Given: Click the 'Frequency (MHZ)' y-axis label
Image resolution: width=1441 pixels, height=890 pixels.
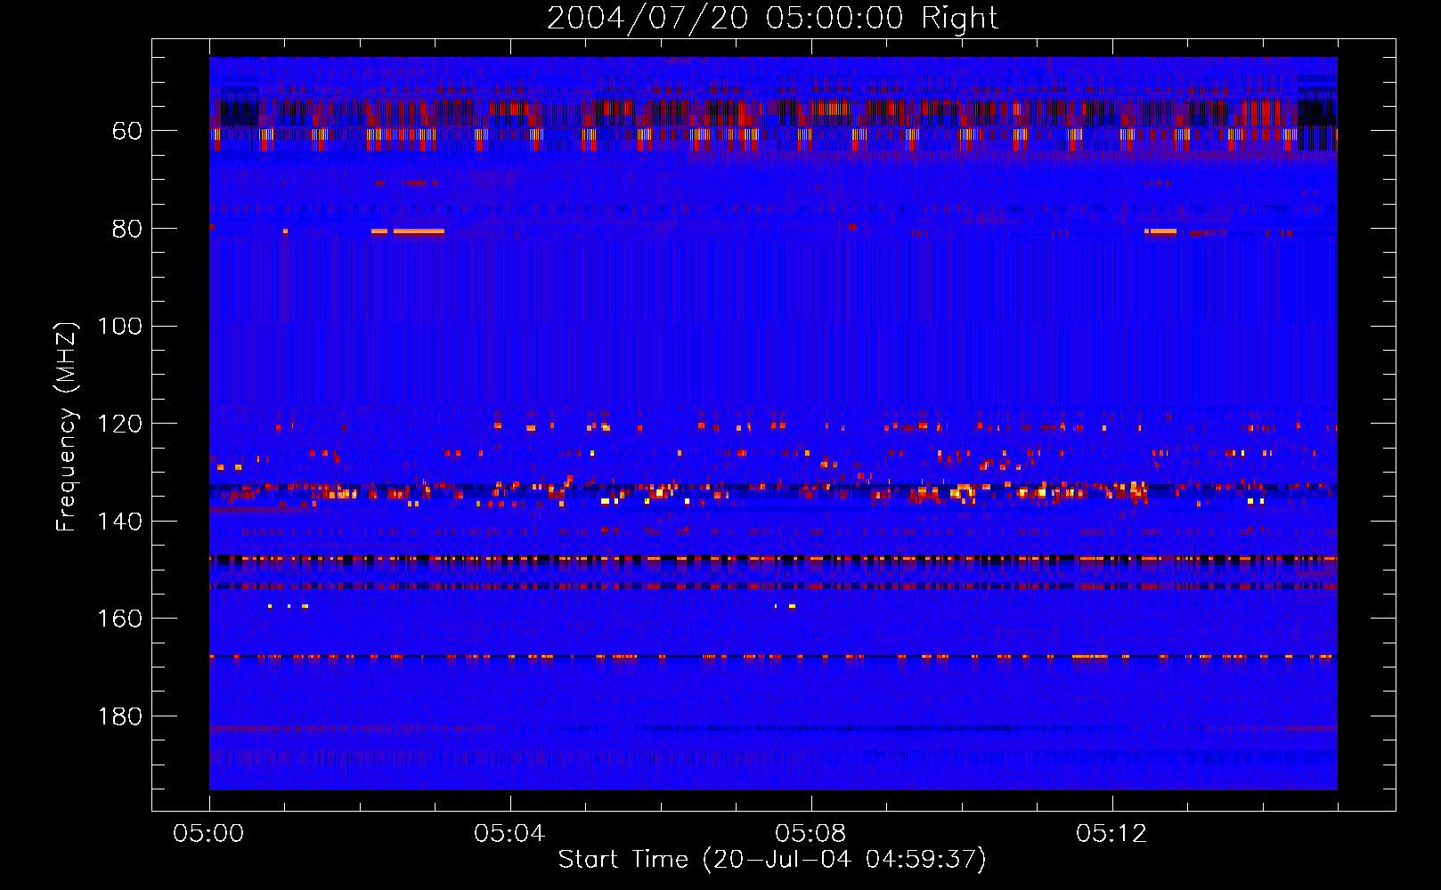Looking at the screenshot, I should pos(67,426).
